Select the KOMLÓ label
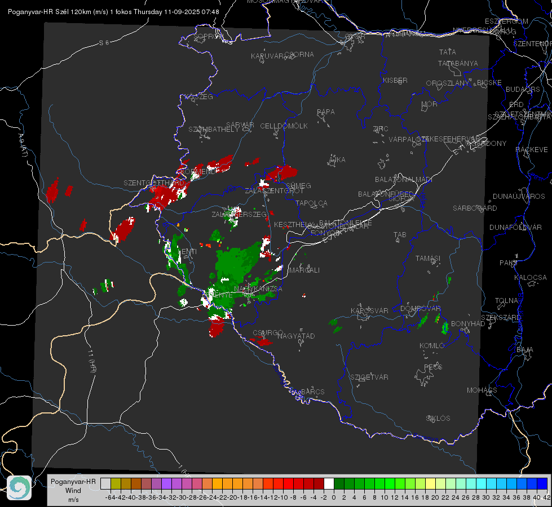The width and height of the screenshot is (552, 507). click(432, 346)
